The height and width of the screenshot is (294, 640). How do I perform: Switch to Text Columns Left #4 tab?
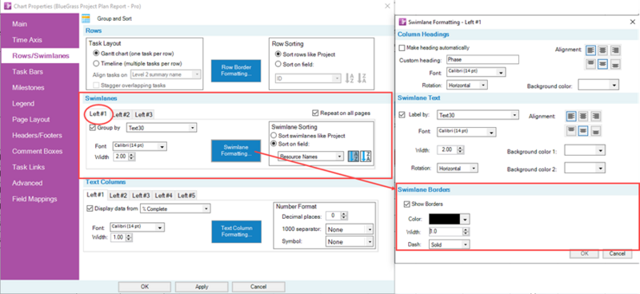pyautogui.click(x=164, y=196)
